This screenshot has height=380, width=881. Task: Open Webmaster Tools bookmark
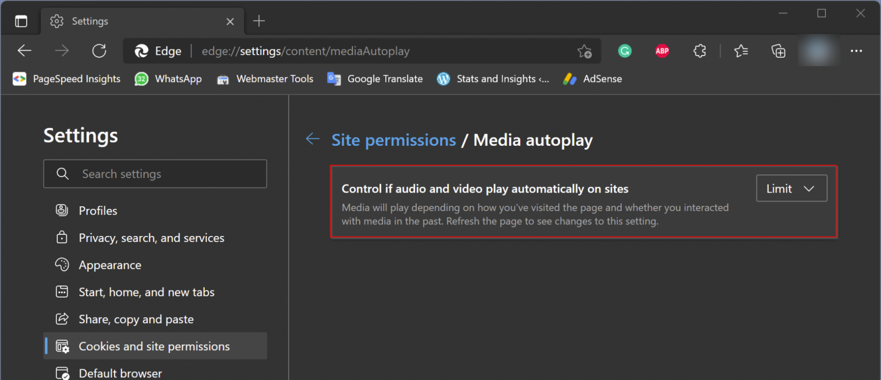coord(265,79)
